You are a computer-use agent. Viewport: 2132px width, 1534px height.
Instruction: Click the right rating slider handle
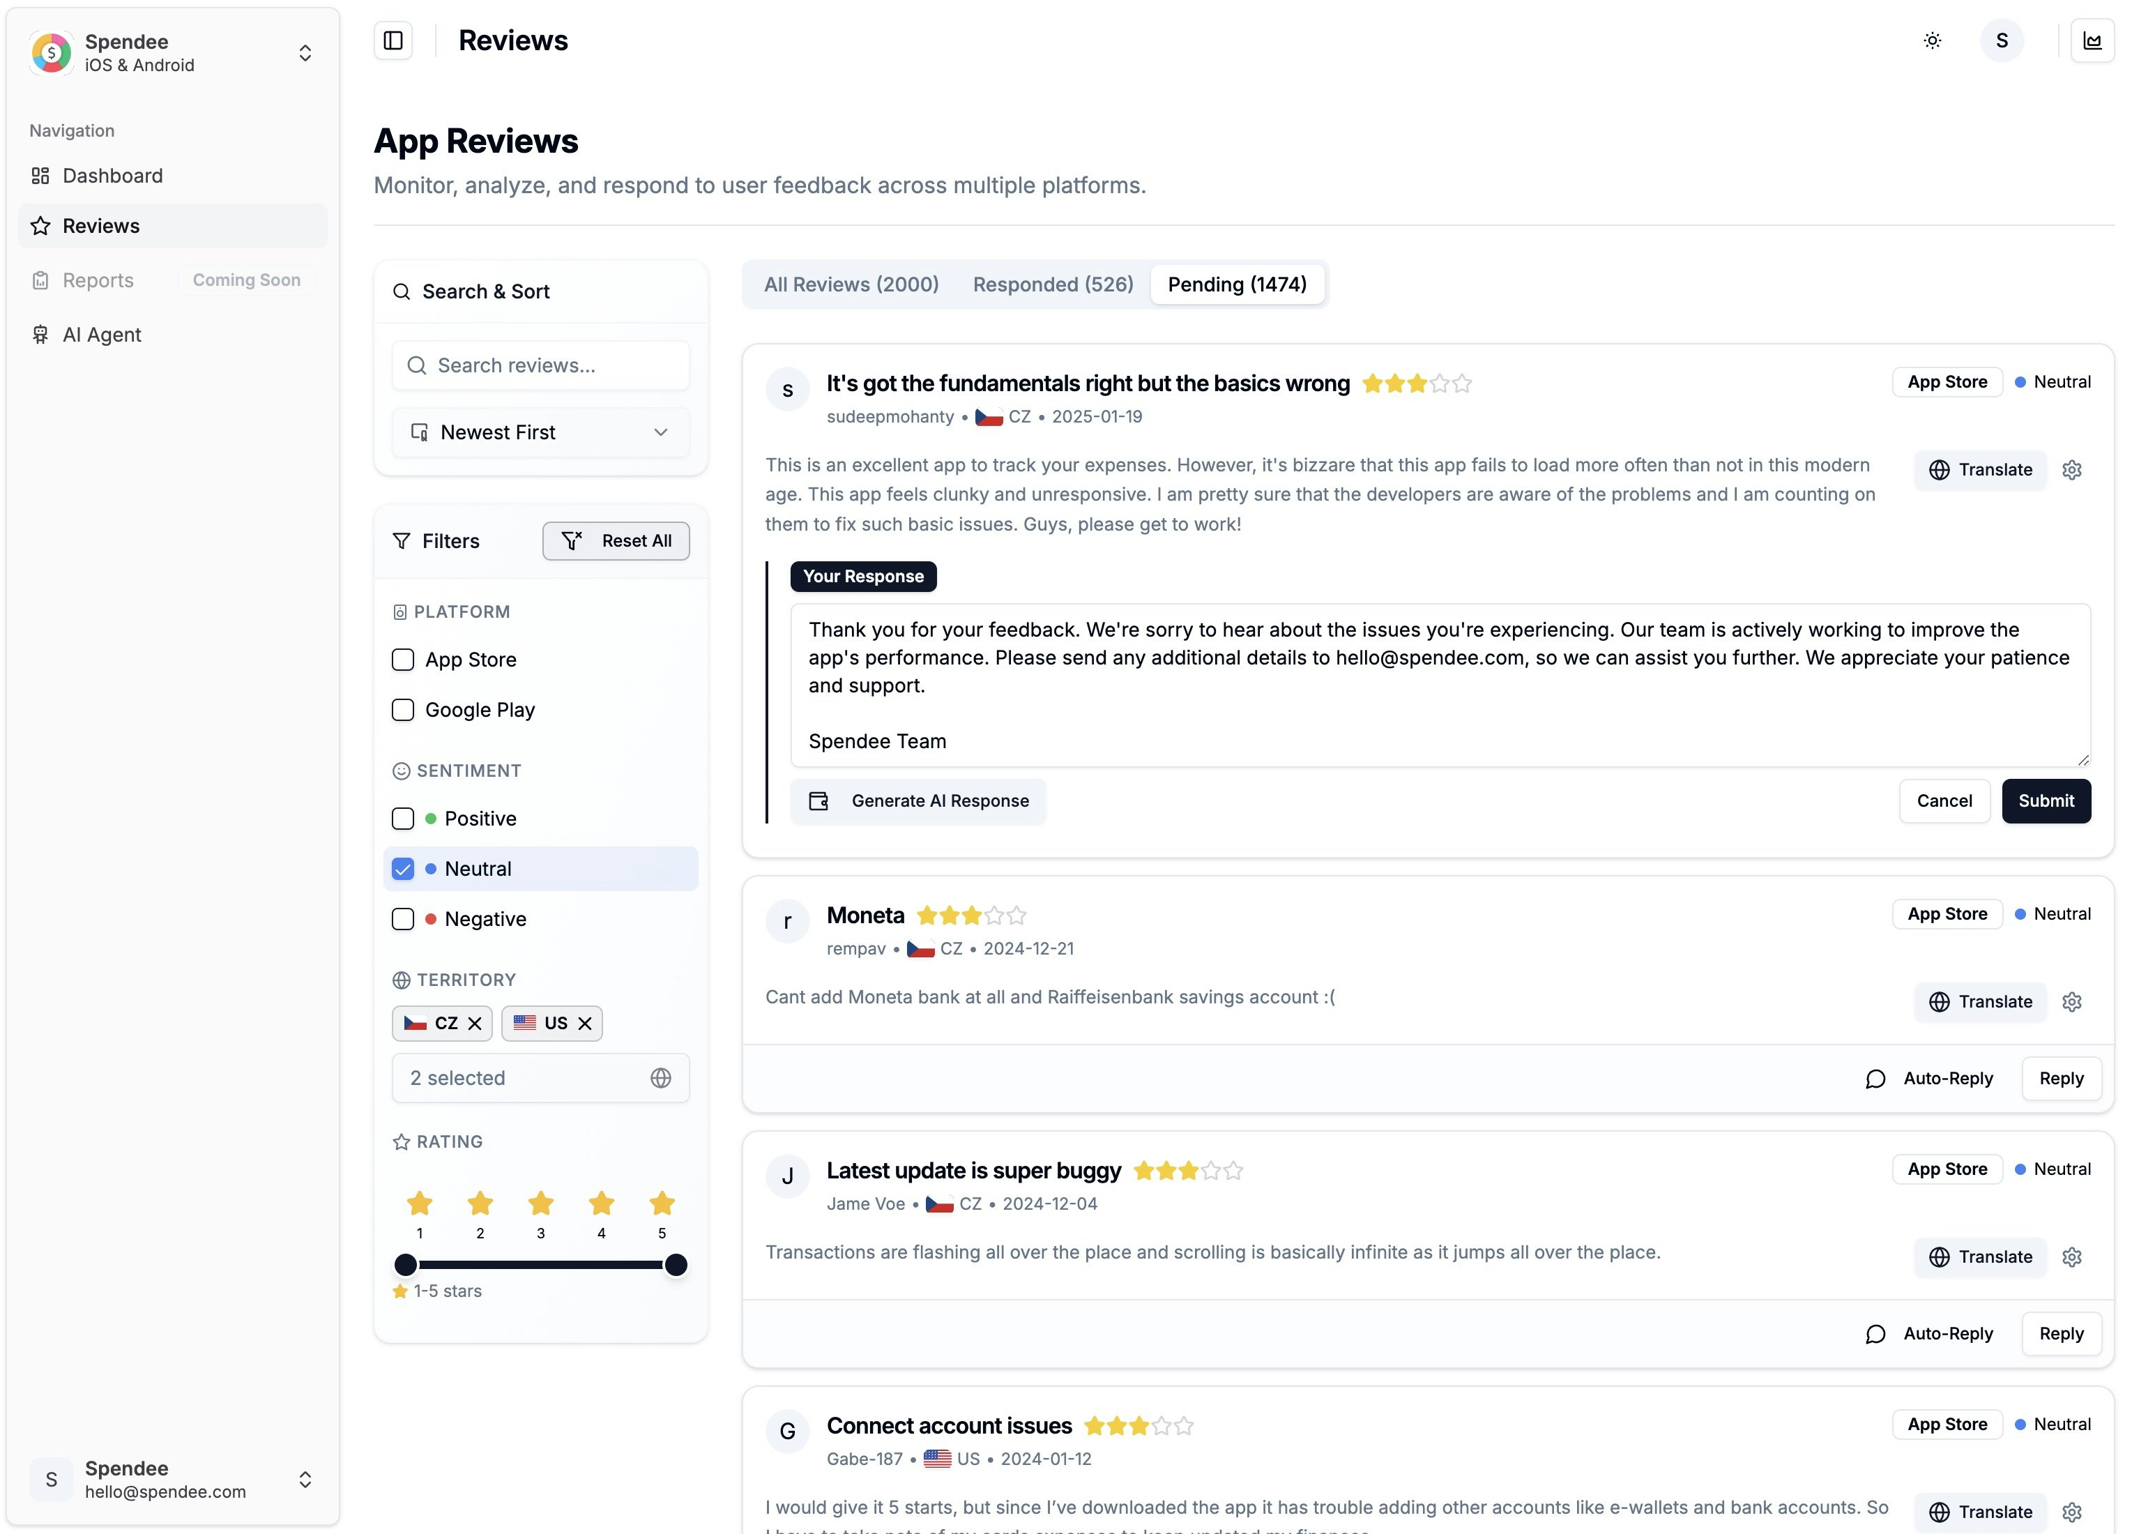tap(675, 1265)
